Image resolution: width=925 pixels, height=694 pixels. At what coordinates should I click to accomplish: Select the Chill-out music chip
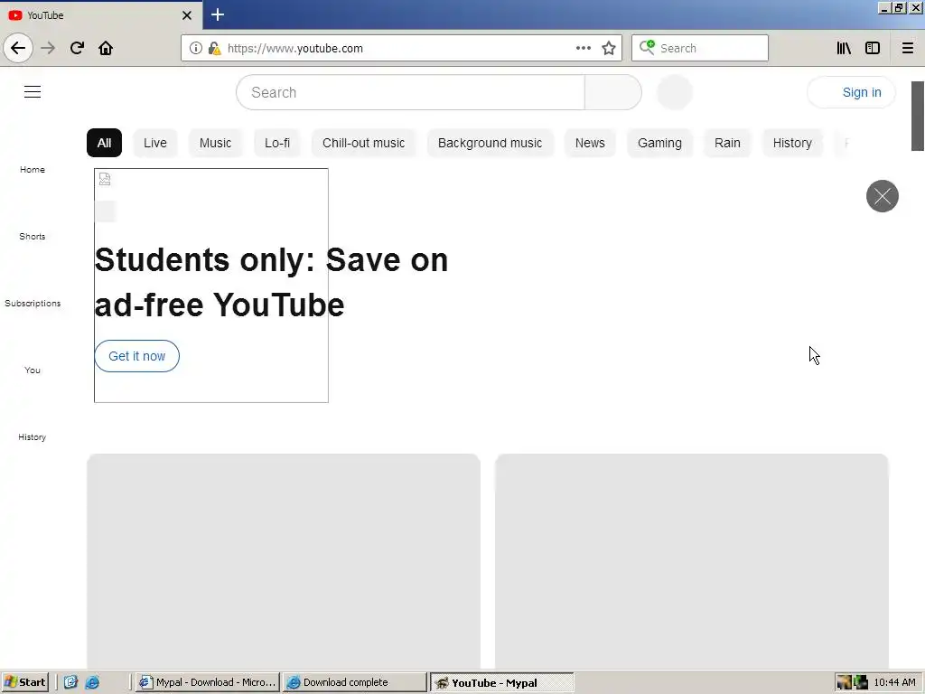(x=363, y=143)
